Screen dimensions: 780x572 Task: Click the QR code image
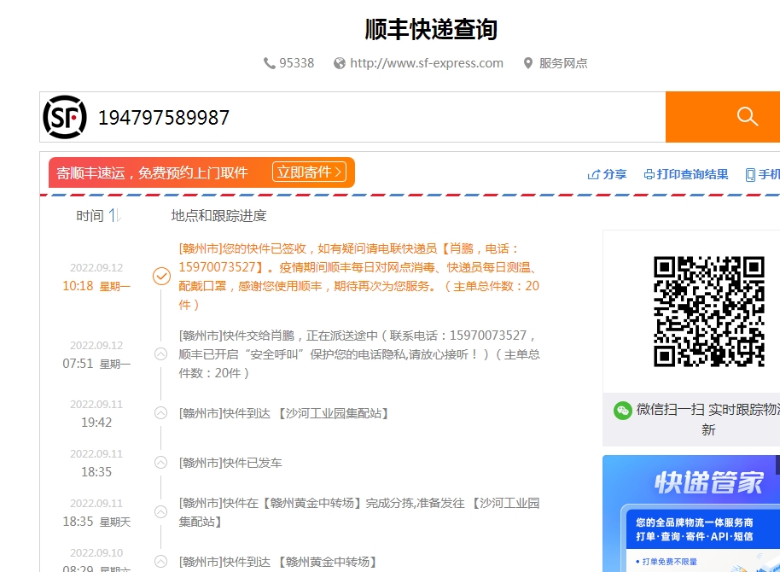(x=709, y=312)
